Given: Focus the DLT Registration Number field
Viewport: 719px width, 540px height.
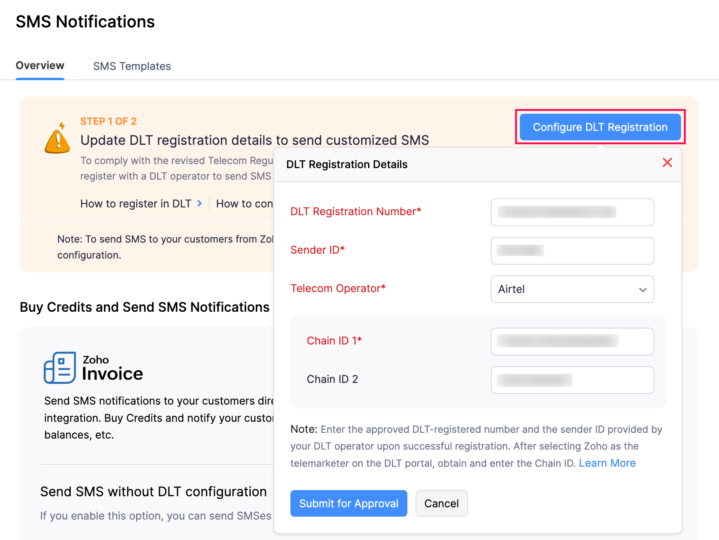Looking at the screenshot, I should click(x=572, y=212).
